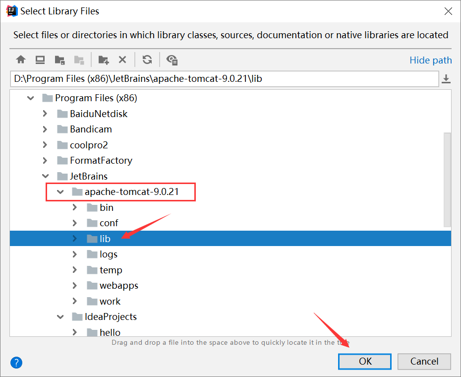461x377 pixels.
Task: Collapse the JetBrains folder
Action: (45, 176)
